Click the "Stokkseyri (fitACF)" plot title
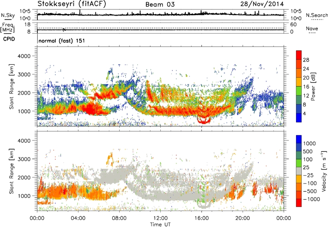 (72, 4)
